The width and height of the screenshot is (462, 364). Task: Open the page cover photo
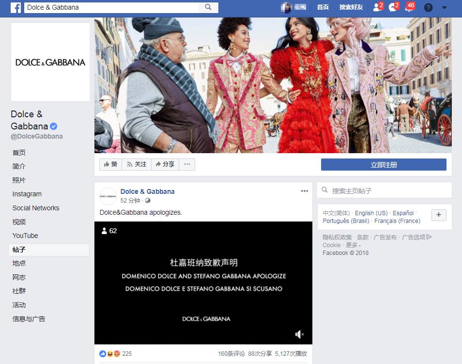tap(273, 85)
